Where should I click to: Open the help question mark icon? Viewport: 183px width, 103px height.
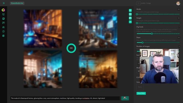click(x=3, y=31)
